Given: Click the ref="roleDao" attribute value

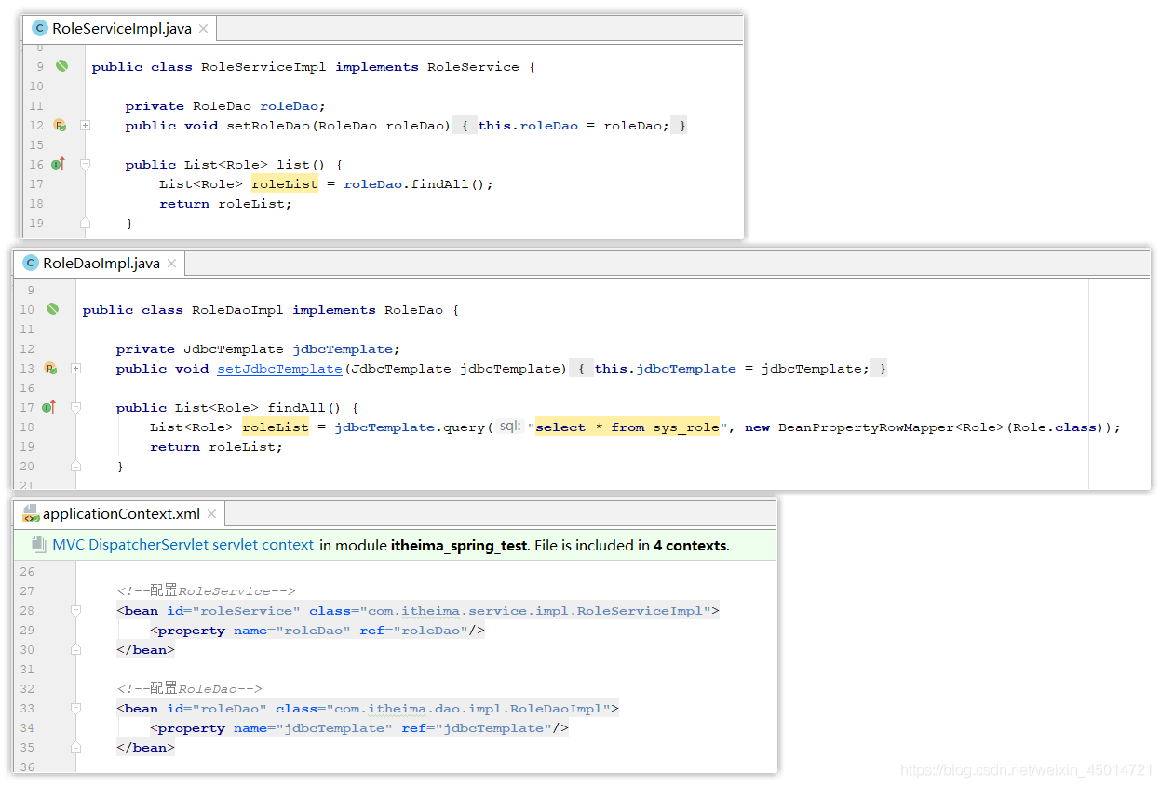Looking at the screenshot, I should 429,631.
